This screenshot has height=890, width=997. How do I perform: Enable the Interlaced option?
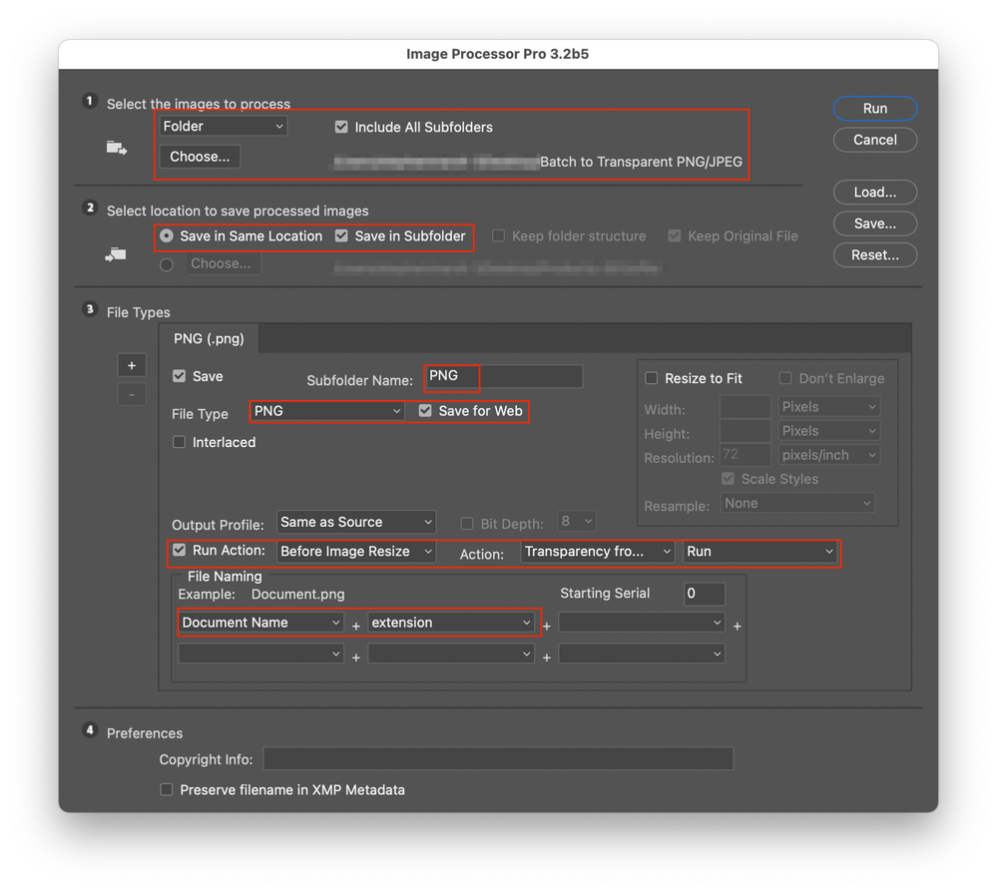pos(180,442)
